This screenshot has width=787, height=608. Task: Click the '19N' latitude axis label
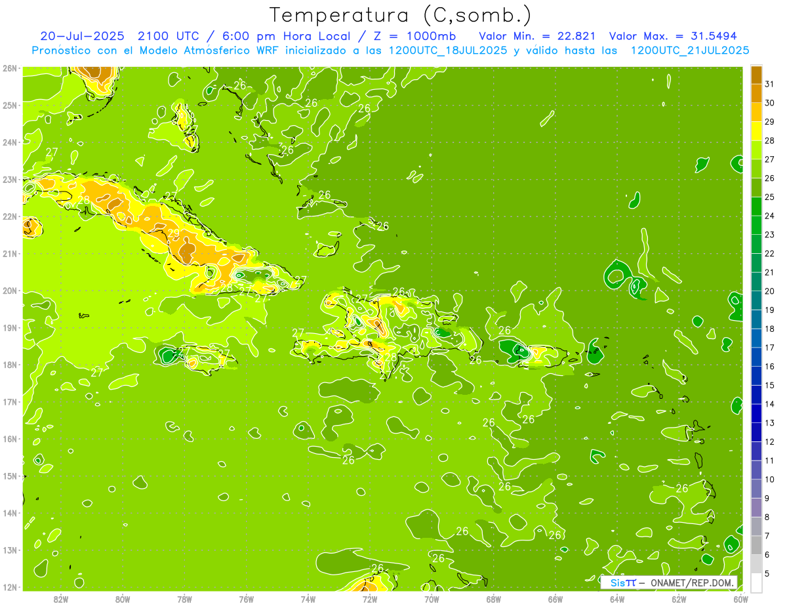pyautogui.click(x=10, y=327)
